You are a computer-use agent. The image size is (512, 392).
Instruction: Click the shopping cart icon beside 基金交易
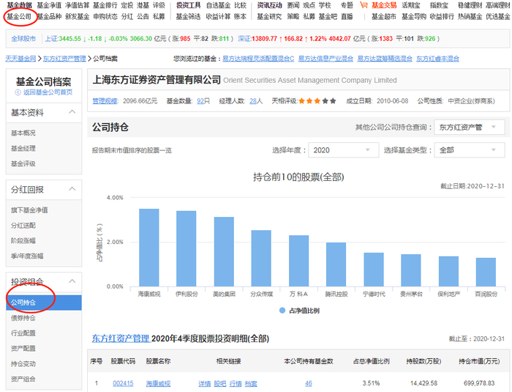364,5
